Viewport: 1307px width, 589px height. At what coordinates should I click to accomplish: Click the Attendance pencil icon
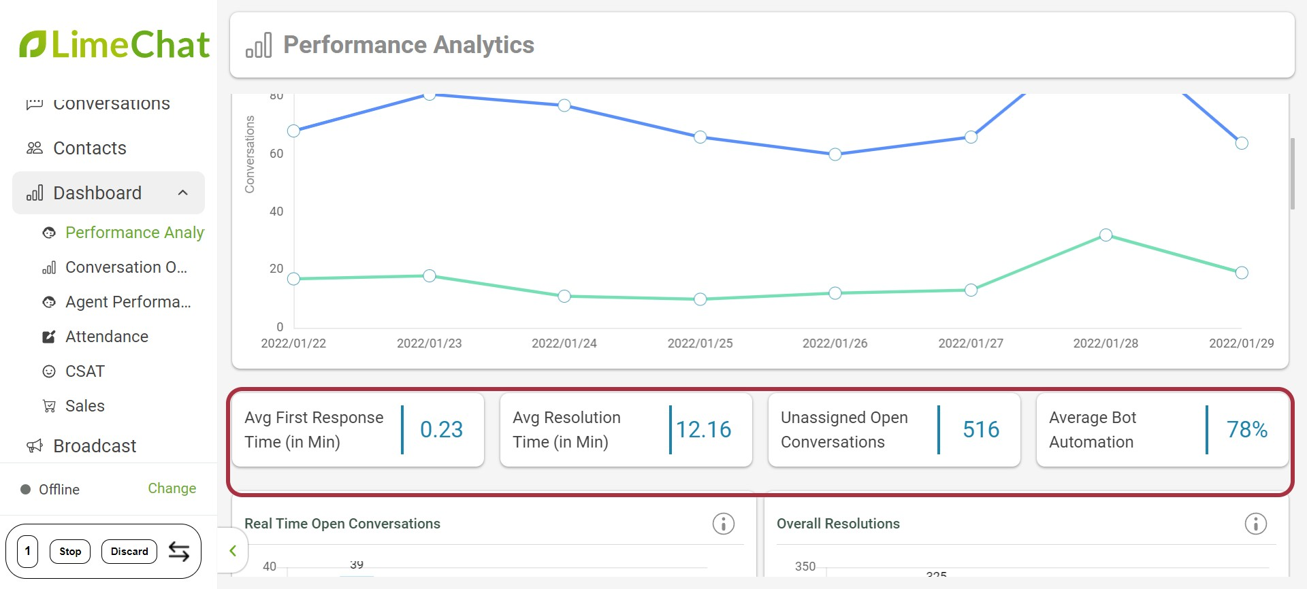(49, 337)
